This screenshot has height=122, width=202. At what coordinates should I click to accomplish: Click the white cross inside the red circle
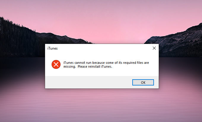click(56, 64)
